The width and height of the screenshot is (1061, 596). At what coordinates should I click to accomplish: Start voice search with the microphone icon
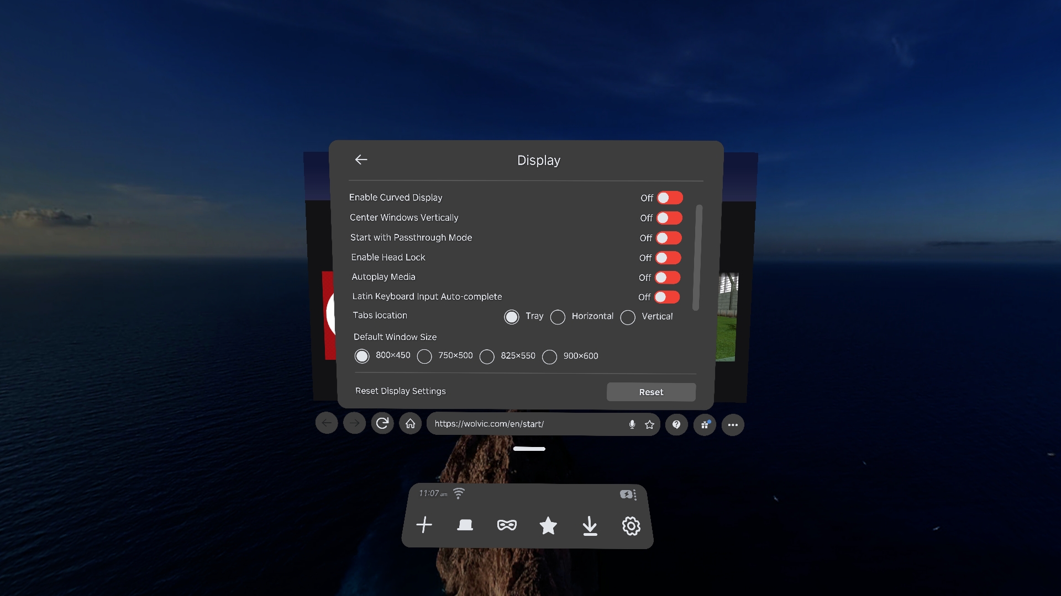click(x=632, y=424)
